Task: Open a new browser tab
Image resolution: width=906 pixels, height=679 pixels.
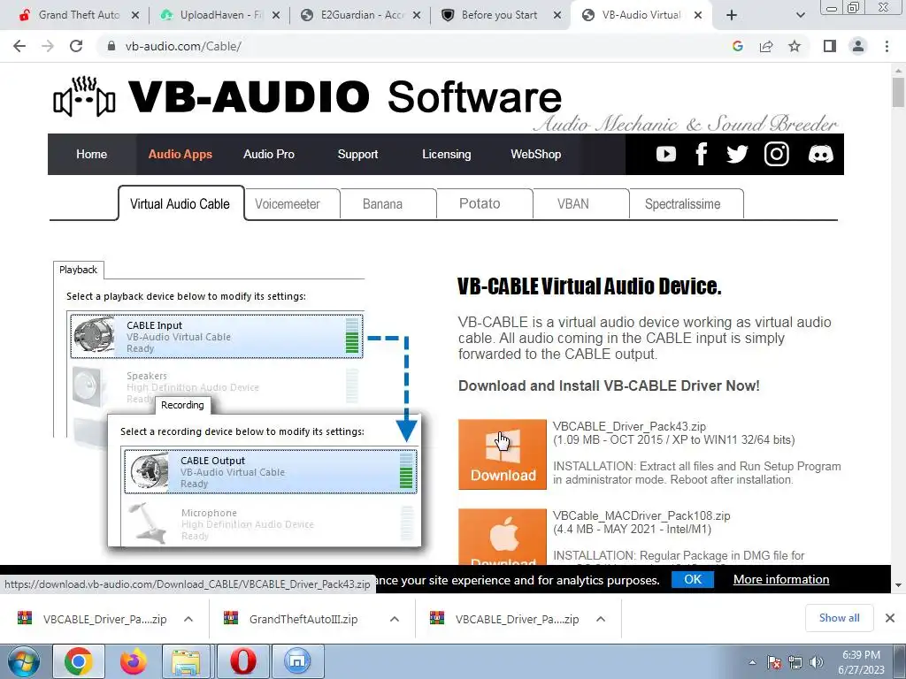Action: [x=732, y=16]
